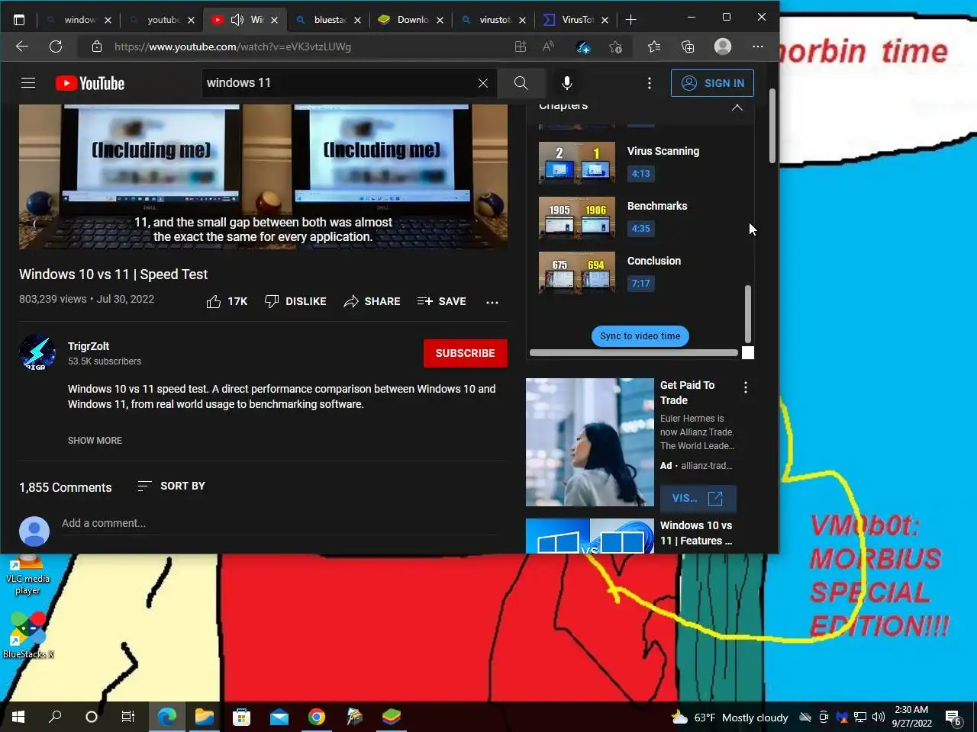Image resolution: width=977 pixels, height=732 pixels.
Task: Mute the YouTube tab via speaker icon
Action: (x=237, y=20)
